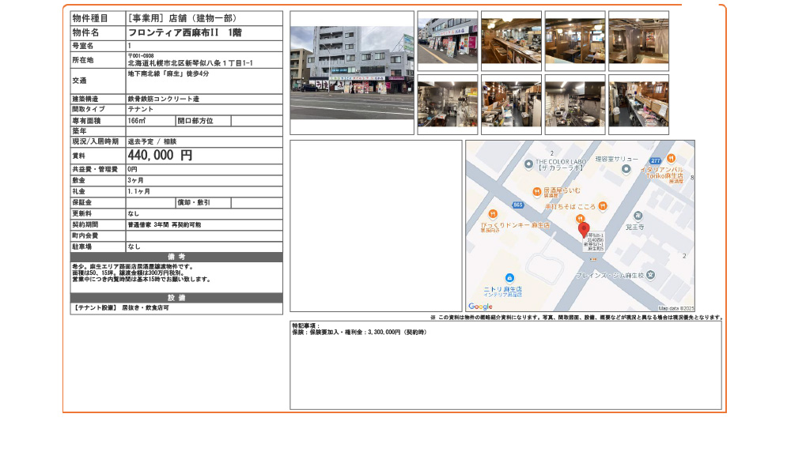
Task: Click the 手打ちそば こころ soba shop pin
Action: click(603, 206)
